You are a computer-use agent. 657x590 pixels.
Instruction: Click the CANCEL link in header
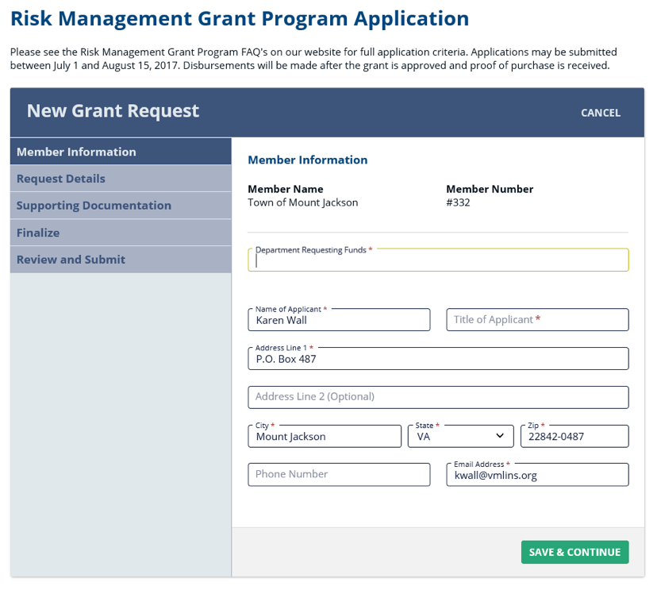pyautogui.click(x=600, y=113)
